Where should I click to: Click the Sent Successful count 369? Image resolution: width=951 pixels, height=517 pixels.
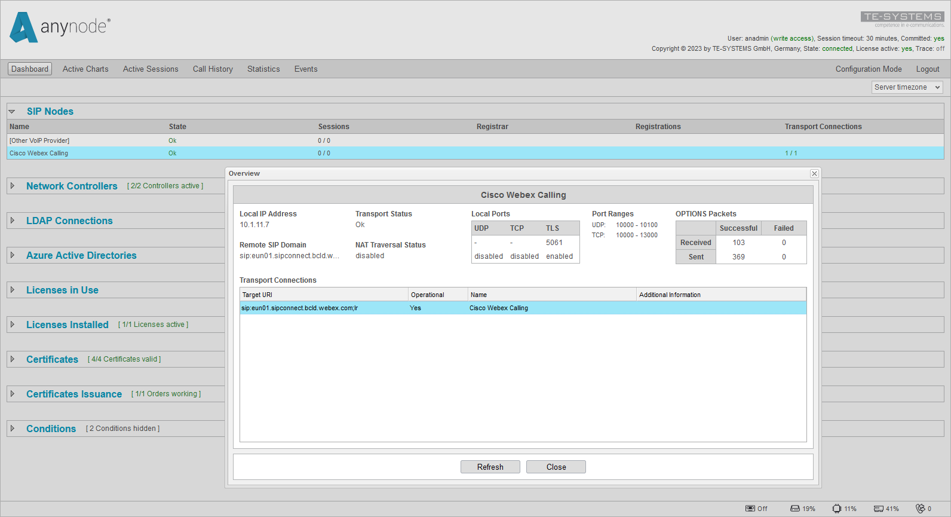(739, 257)
